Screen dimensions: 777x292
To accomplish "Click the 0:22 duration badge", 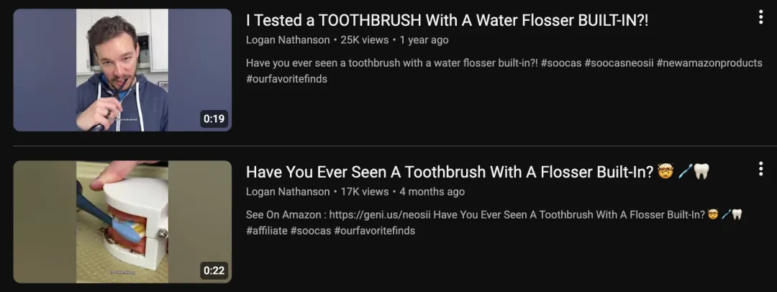I will 214,271.
